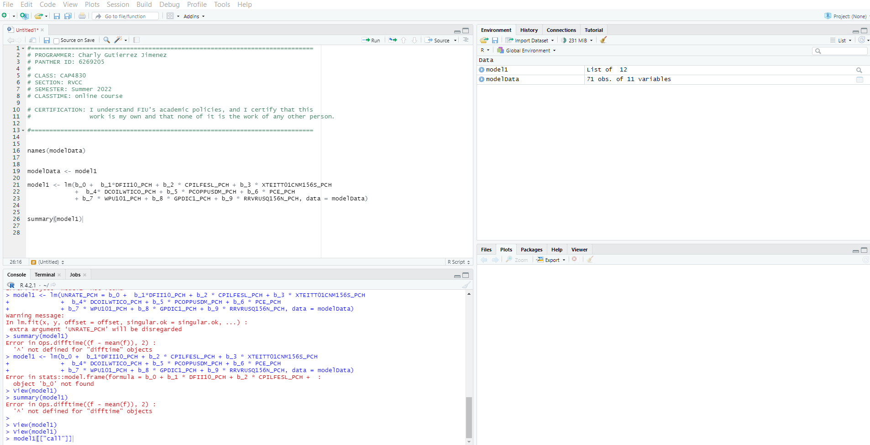Click the code tools magic wand icon
The height and width of the screenshot is (445, 870).
pyautogui.click(x=118, y=40)
